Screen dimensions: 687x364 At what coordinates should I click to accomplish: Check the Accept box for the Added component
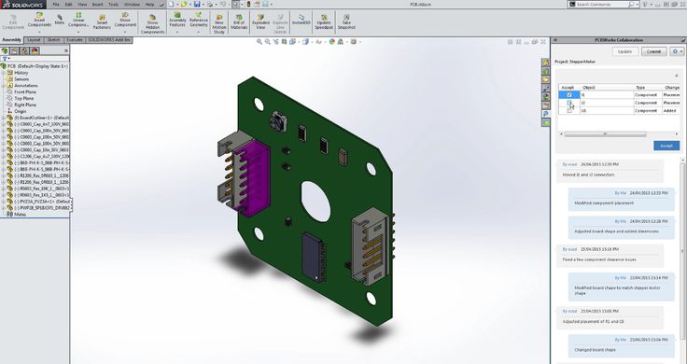click(569, 111)
